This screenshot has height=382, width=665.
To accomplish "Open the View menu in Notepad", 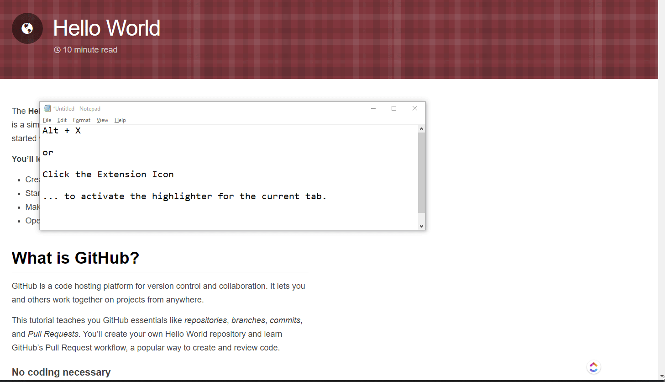I will [102, 120].
